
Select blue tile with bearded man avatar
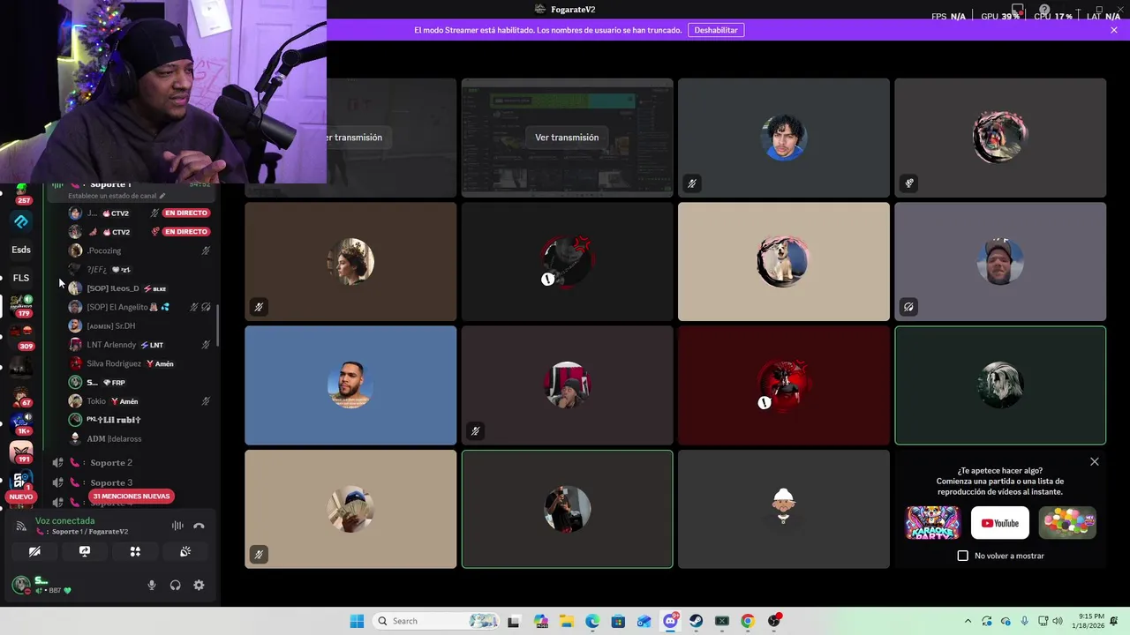coord(350,385)
